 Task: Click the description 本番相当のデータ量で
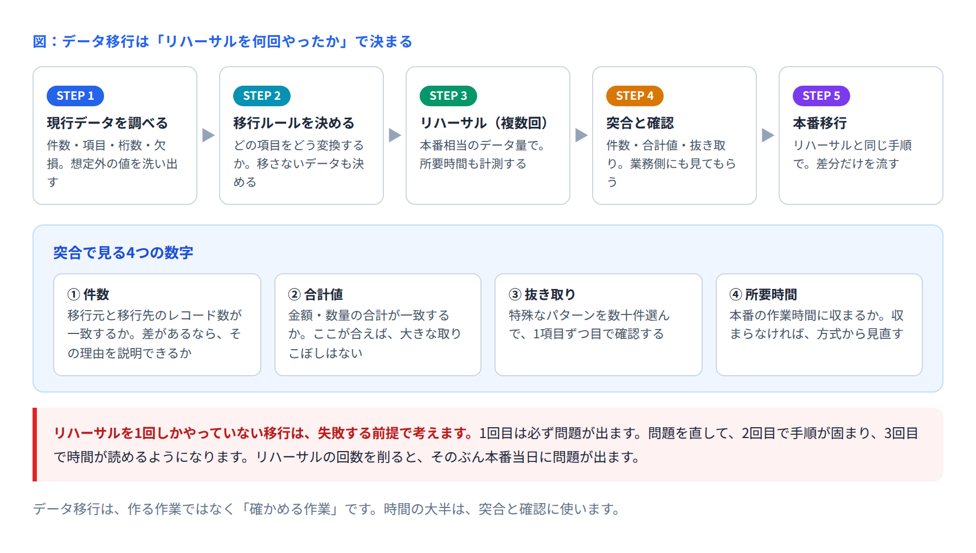click(482, 155)
